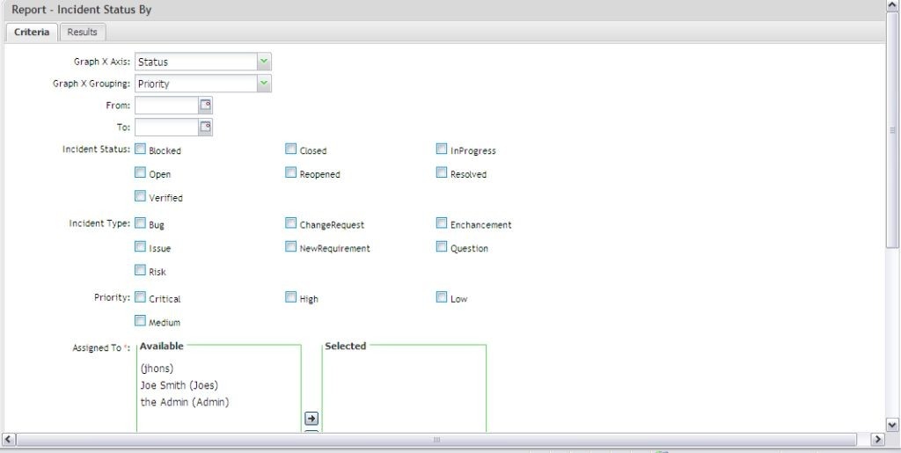The height and width of the screenshot is (453, 901).
Task: Expand the Graph X Axis dropdown
Action: (x=264, y=62)
